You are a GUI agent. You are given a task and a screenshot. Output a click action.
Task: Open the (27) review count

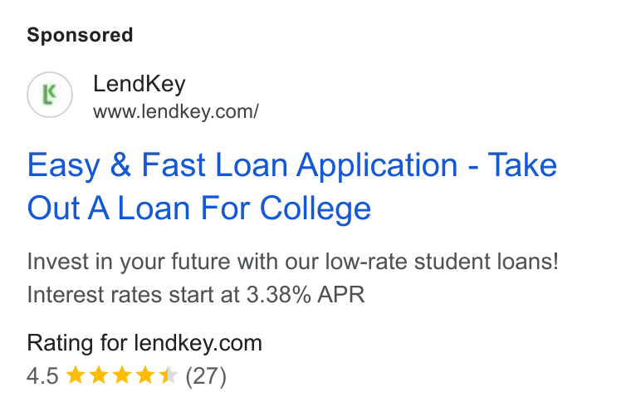[206, 376]
